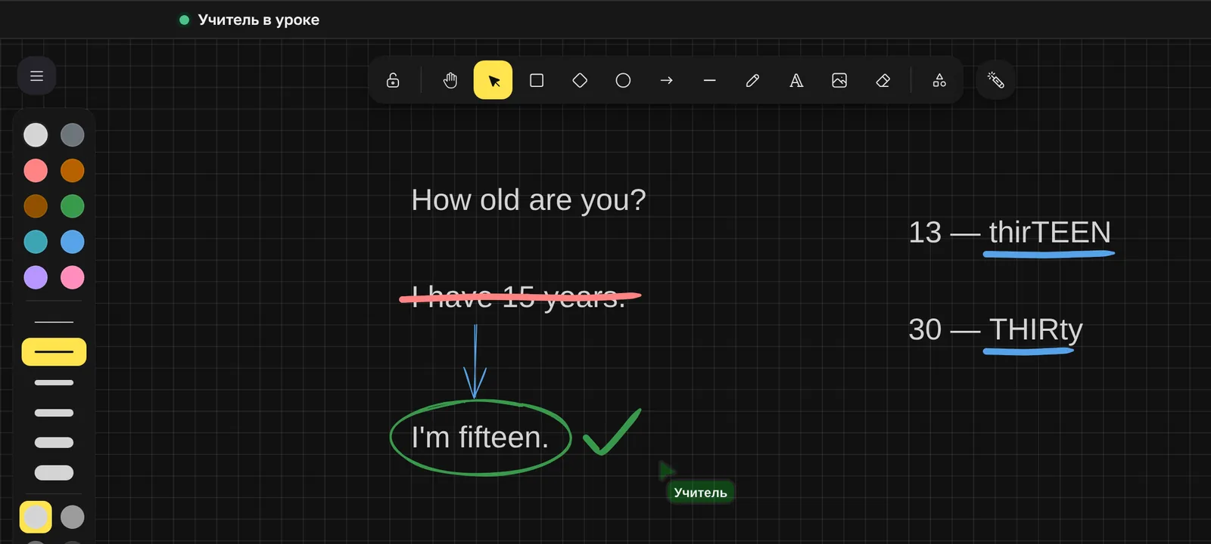1211x544 pixels.
Task: Choose the highlighted second stroke width
Action: click(54, 352)
